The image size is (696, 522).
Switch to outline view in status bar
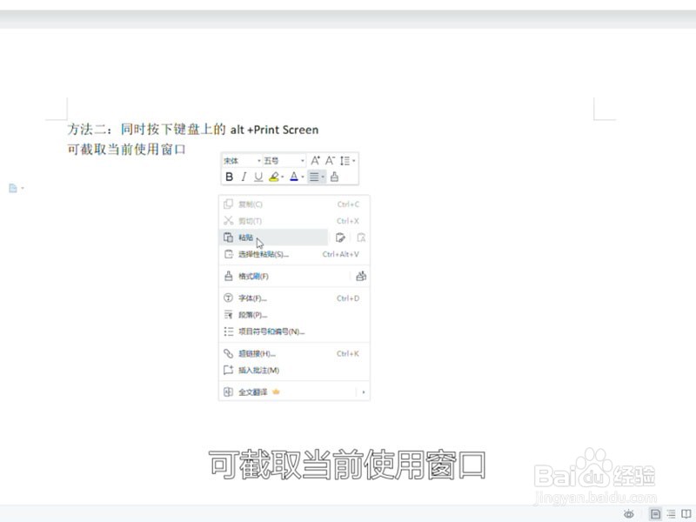(671, 515)
